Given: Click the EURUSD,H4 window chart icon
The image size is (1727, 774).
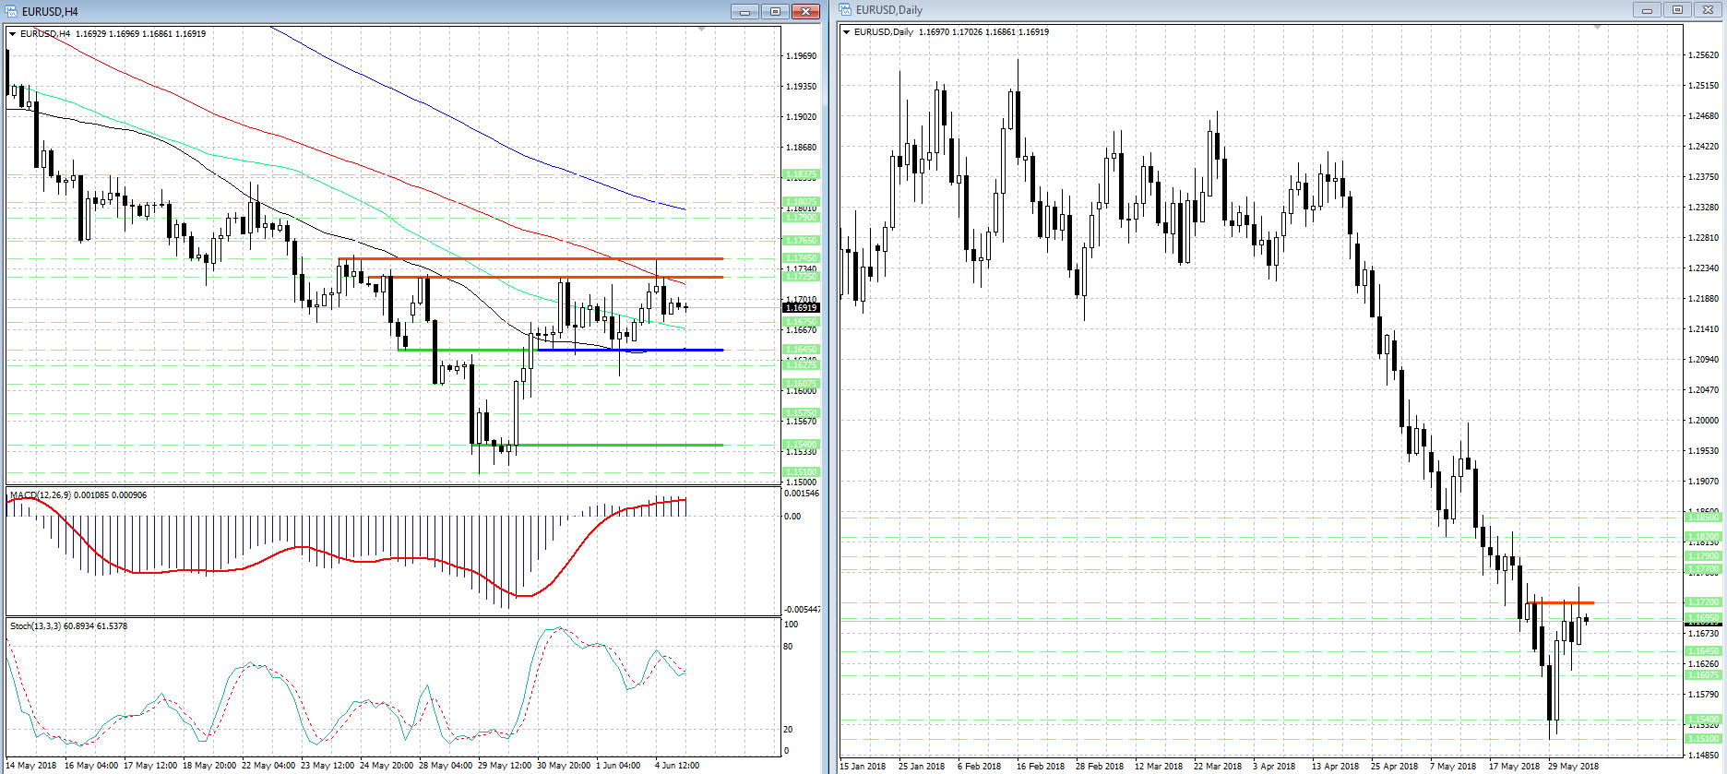Looking at the screenshot, I should click(x=12, y=11).
